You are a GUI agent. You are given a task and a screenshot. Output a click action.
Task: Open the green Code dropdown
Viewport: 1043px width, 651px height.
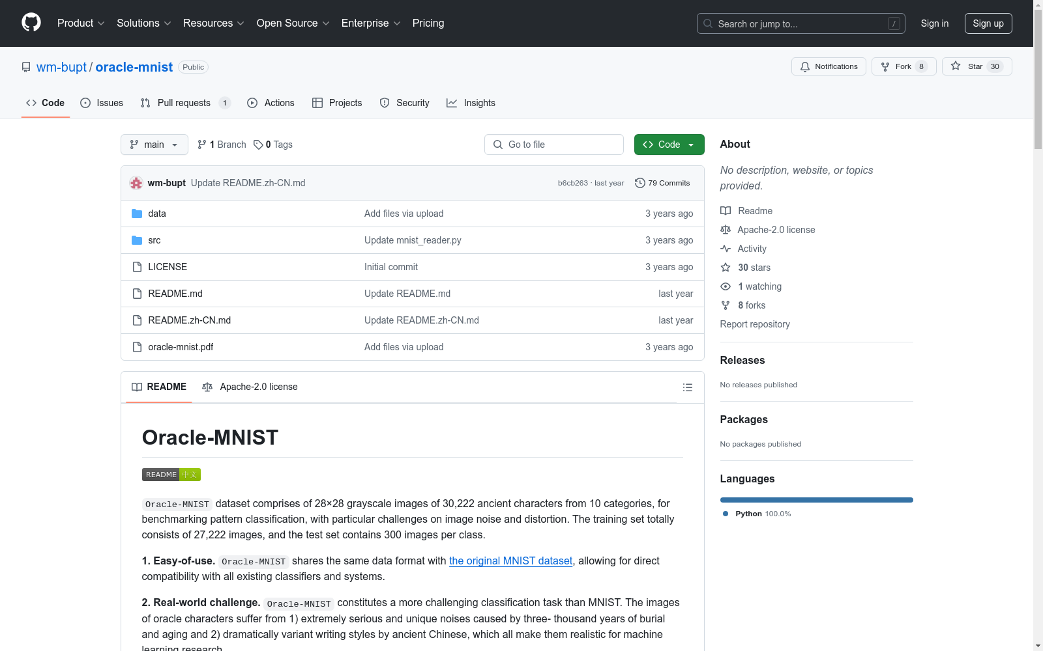[669, 145]
